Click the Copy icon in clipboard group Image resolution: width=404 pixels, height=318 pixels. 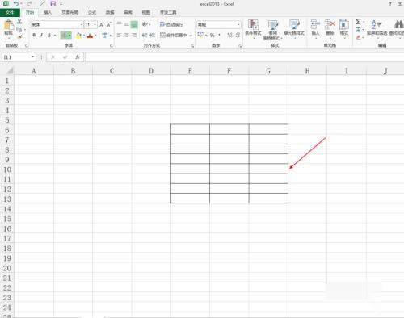(19, 29)
